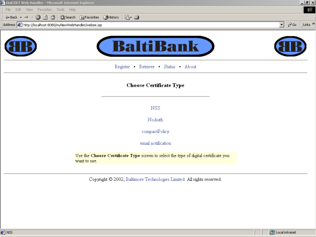The image size is (316, 237).
Task: Click the Local intranet zone indicator
Action: coord(283,232)
